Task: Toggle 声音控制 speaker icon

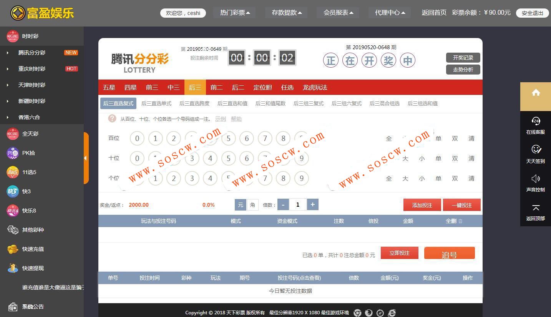Action: click(536, 179)
